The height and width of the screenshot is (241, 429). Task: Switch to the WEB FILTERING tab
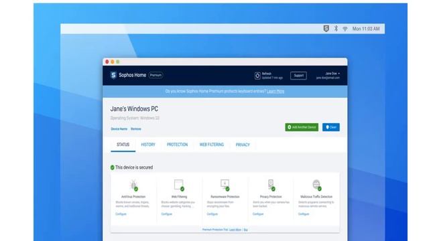(212, 145)
